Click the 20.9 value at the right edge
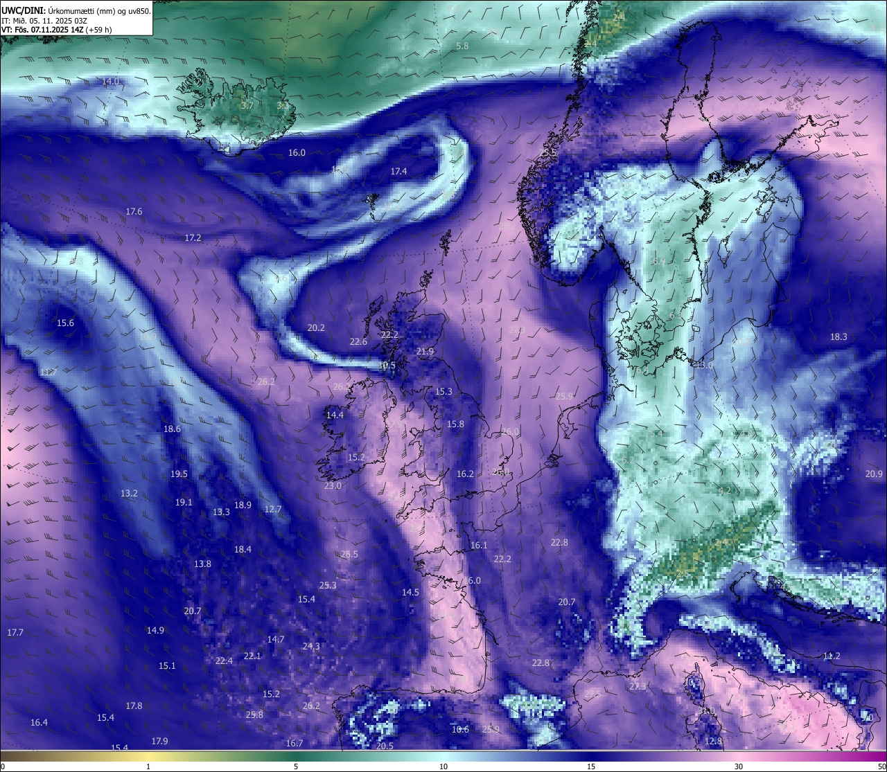 click(874, 474)
